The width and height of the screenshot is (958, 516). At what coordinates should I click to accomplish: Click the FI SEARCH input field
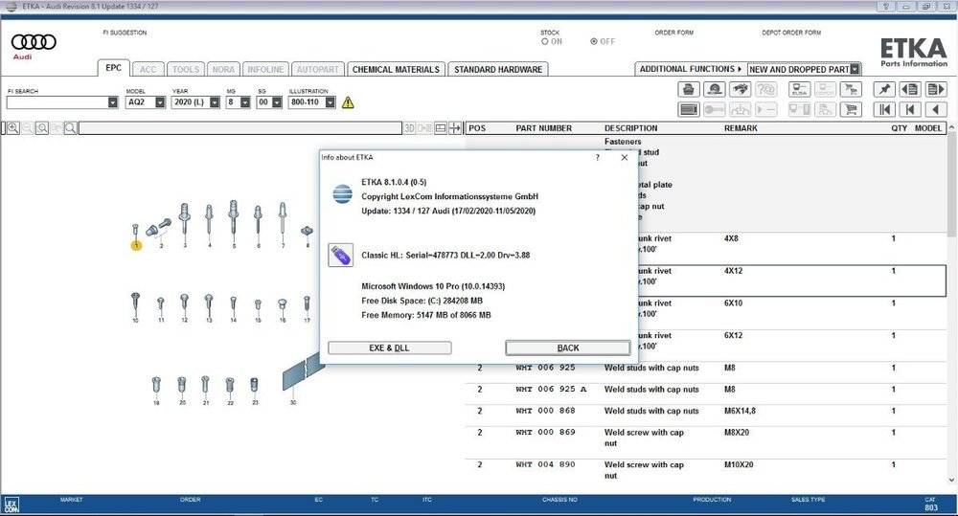pos(57,102)
